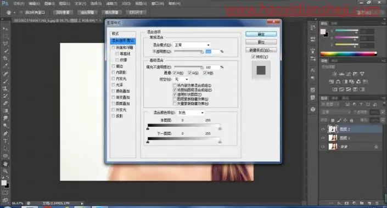Select the Eyedropper tool in the toolbox
This screenshot has height=208, width=387.
(x=5, y=66)
